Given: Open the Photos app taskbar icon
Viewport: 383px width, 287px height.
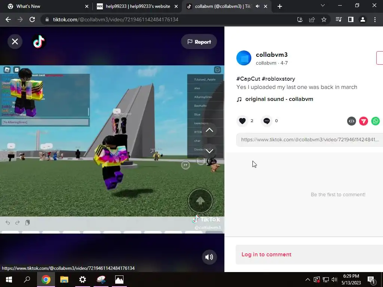Looking at the screenshot, I should point(119,280).
